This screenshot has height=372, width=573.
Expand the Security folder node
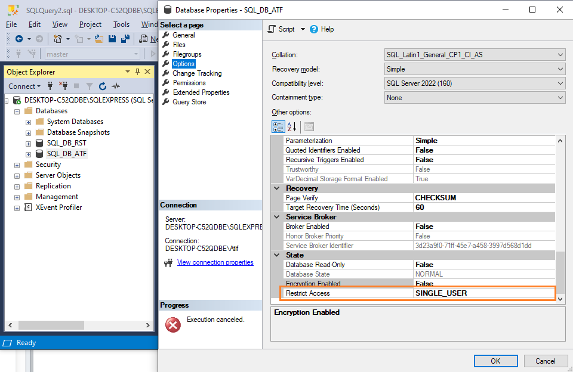(x=17, y=165)
